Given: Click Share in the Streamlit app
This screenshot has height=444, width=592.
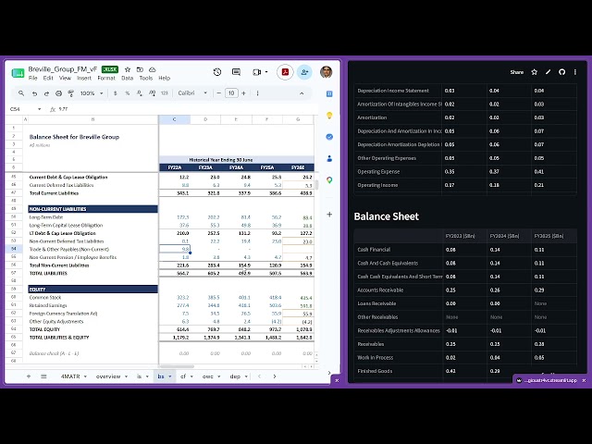Looking at the screenshot, I should click(517, 72).
